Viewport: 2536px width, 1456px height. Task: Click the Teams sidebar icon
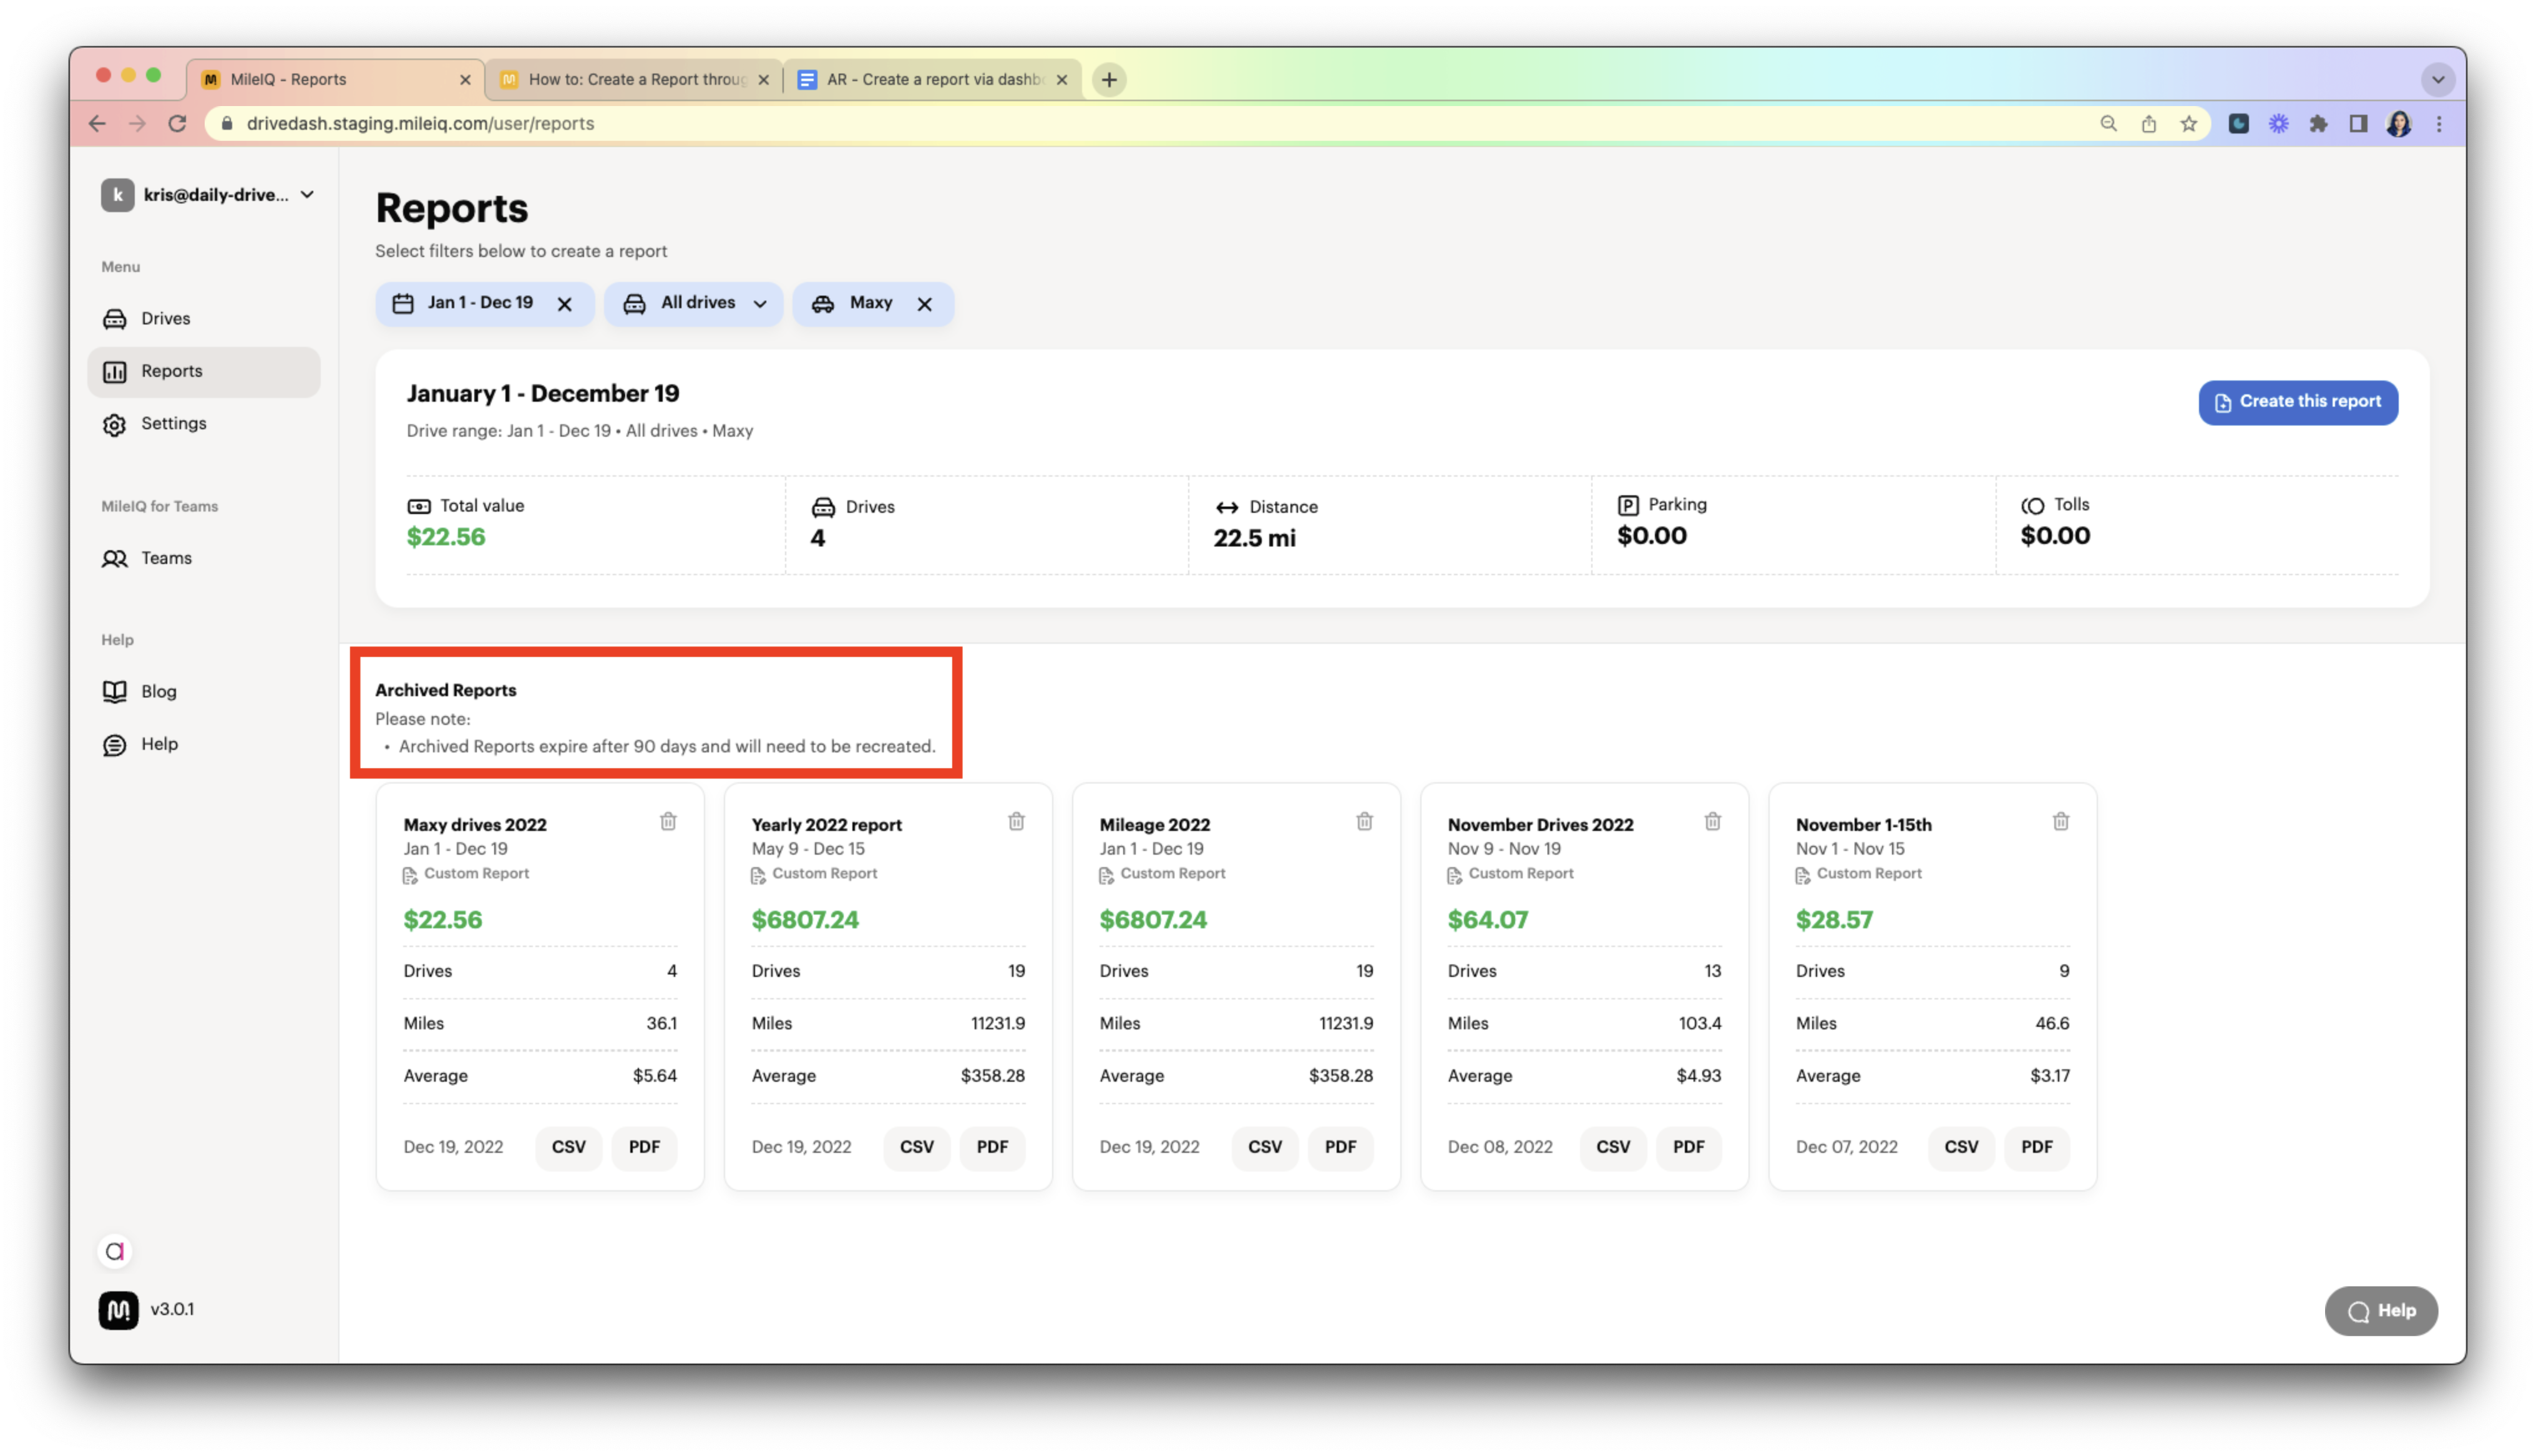click(117, 557)
